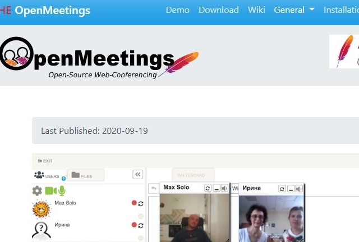This screenshot has height=242, width=359.
Task: Mute audio in Max Solo video window
Action: [224, 188]
